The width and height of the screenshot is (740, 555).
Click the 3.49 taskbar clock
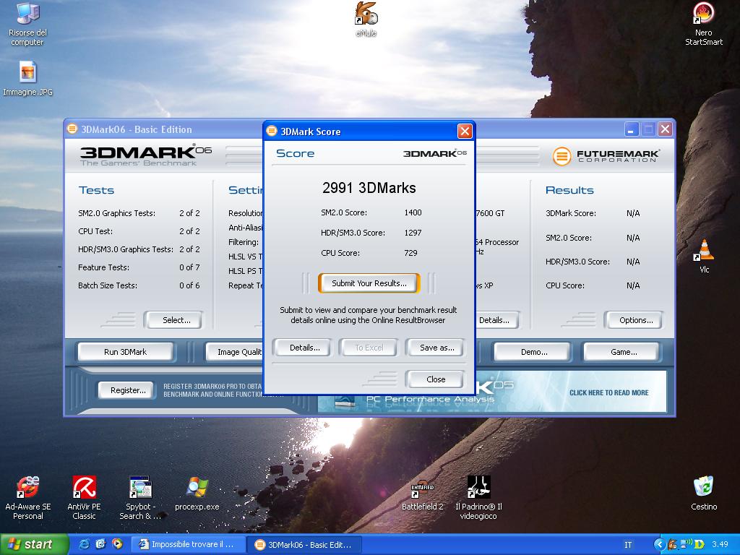click(x=720, y=545)
